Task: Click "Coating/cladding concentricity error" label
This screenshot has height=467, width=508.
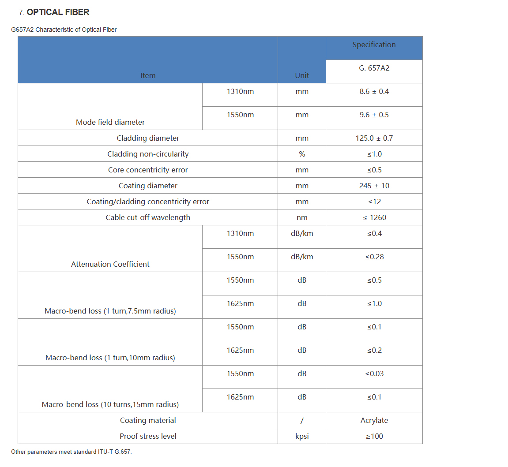Action: (x=148, y=201)
